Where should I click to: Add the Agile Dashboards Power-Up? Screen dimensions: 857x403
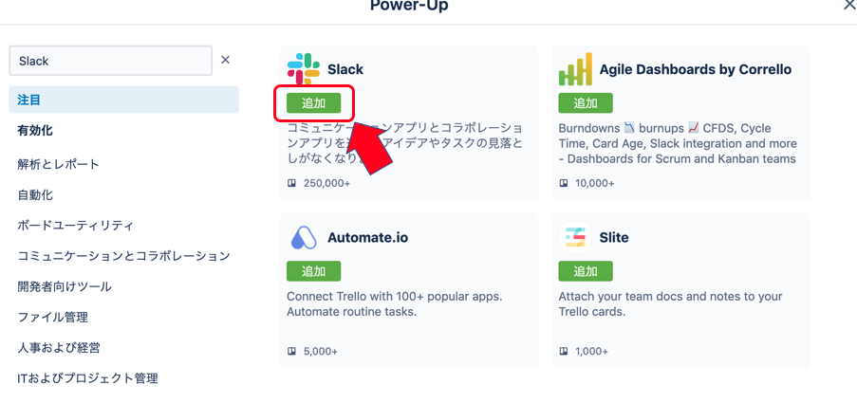pyautogui.click(x=586, y=103)
